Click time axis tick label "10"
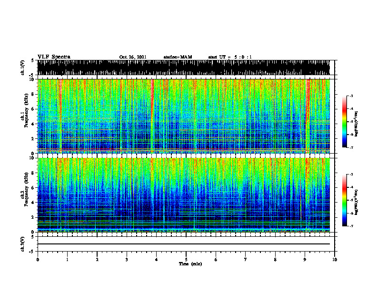 coord(335,260)
